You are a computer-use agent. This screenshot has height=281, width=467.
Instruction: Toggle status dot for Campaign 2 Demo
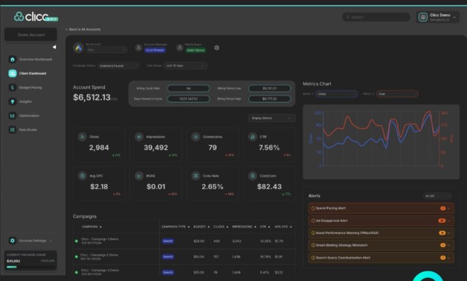[77, 256]
